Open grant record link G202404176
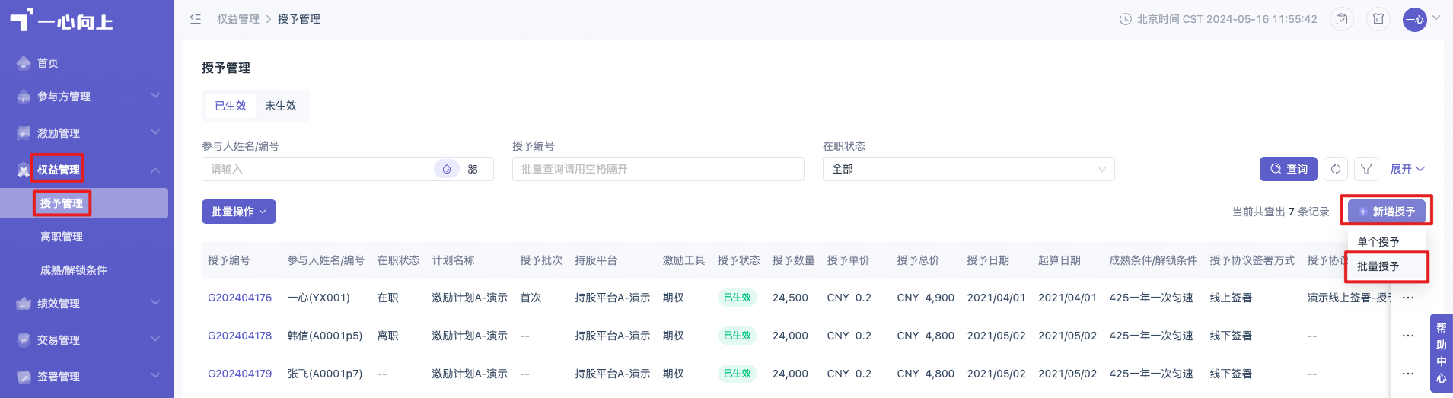 [x=240, y=298]
